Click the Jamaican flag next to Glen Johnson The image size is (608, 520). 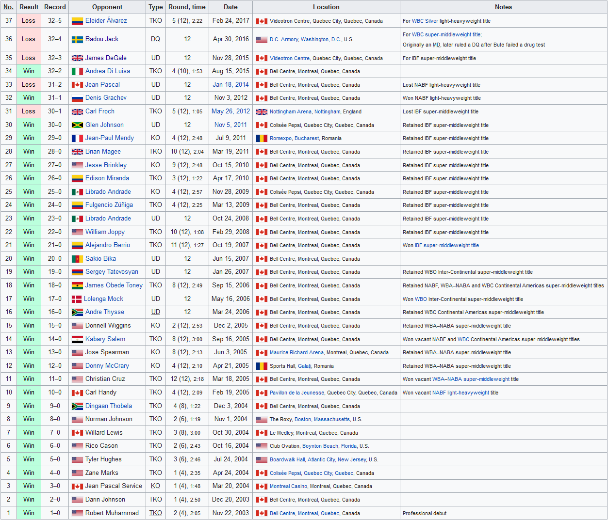[77, 125]
